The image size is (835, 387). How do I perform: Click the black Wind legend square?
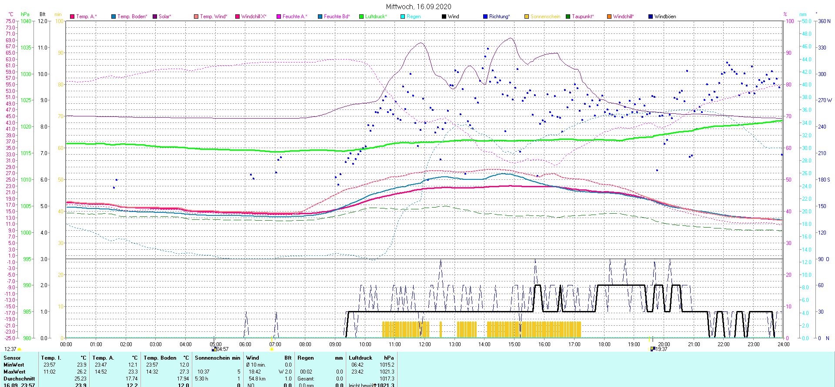click(x=444, y=17)
